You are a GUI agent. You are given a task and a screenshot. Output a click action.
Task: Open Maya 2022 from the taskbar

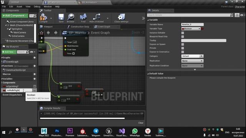coord(44,132)
